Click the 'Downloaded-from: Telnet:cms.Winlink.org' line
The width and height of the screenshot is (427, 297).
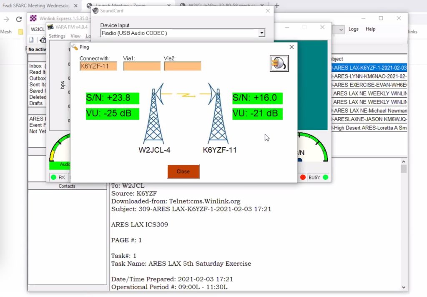coord(176,201)
